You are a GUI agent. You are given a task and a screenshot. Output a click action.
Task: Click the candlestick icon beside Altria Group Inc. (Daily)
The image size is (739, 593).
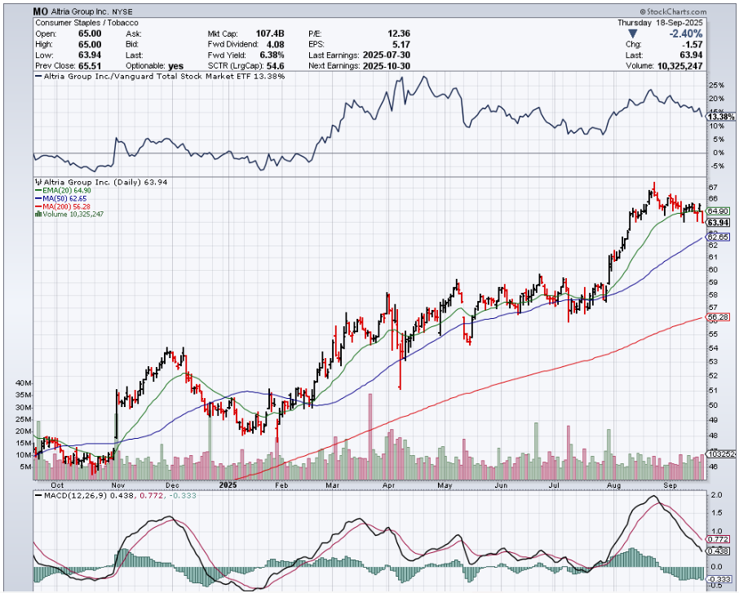click(x=38, y=183)
